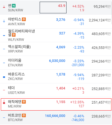Open the 엑스알피(리플) XRP/KRW row
This screenshot has width=112, height=125.
pyautogui.click(x=56, y=49)
